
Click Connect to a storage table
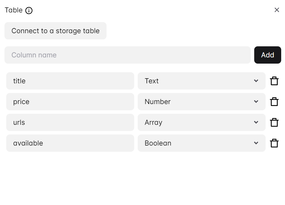55,31
